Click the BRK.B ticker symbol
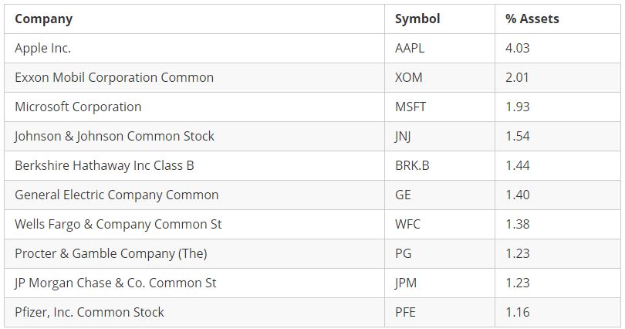The height and width of the screenshot is (329, 625). [412, 165]
